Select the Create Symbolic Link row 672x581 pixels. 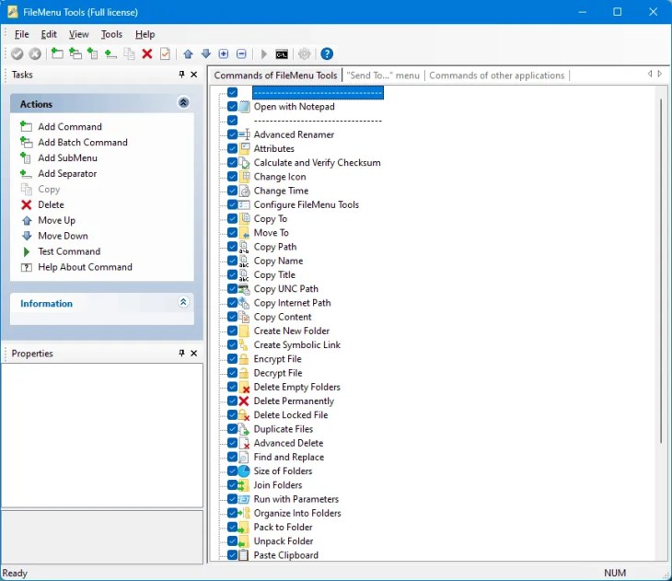[297, 345]
